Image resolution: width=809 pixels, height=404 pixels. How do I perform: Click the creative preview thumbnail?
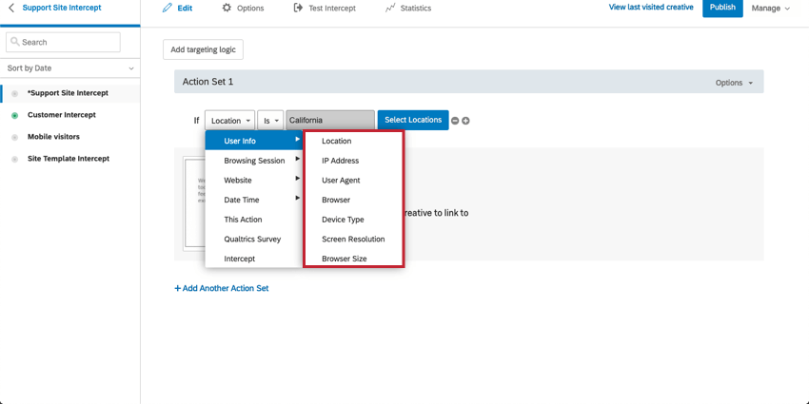194,204
